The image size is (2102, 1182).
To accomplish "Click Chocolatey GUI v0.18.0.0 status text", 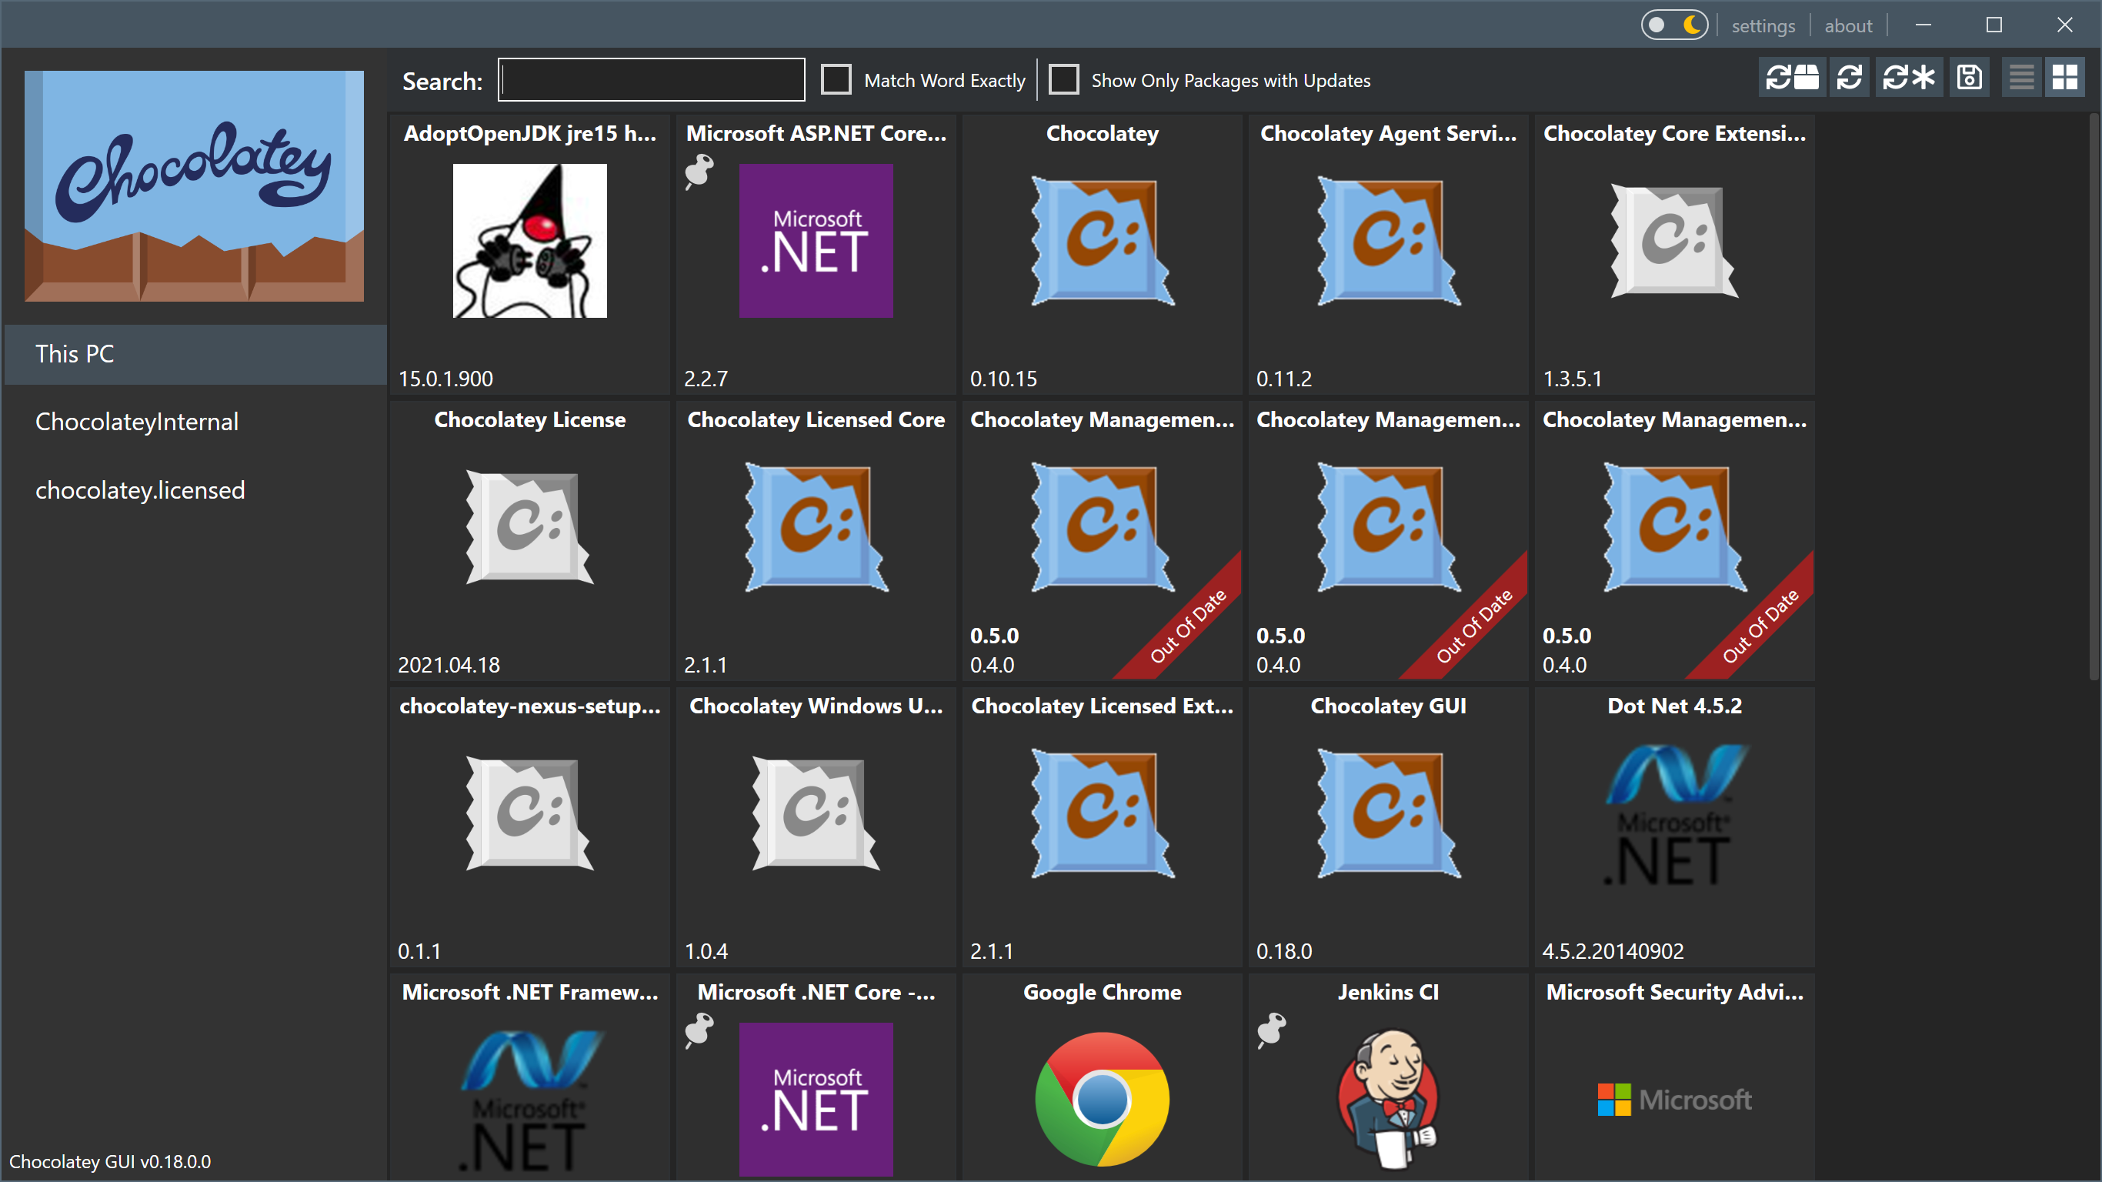I will click(110, 1161).
